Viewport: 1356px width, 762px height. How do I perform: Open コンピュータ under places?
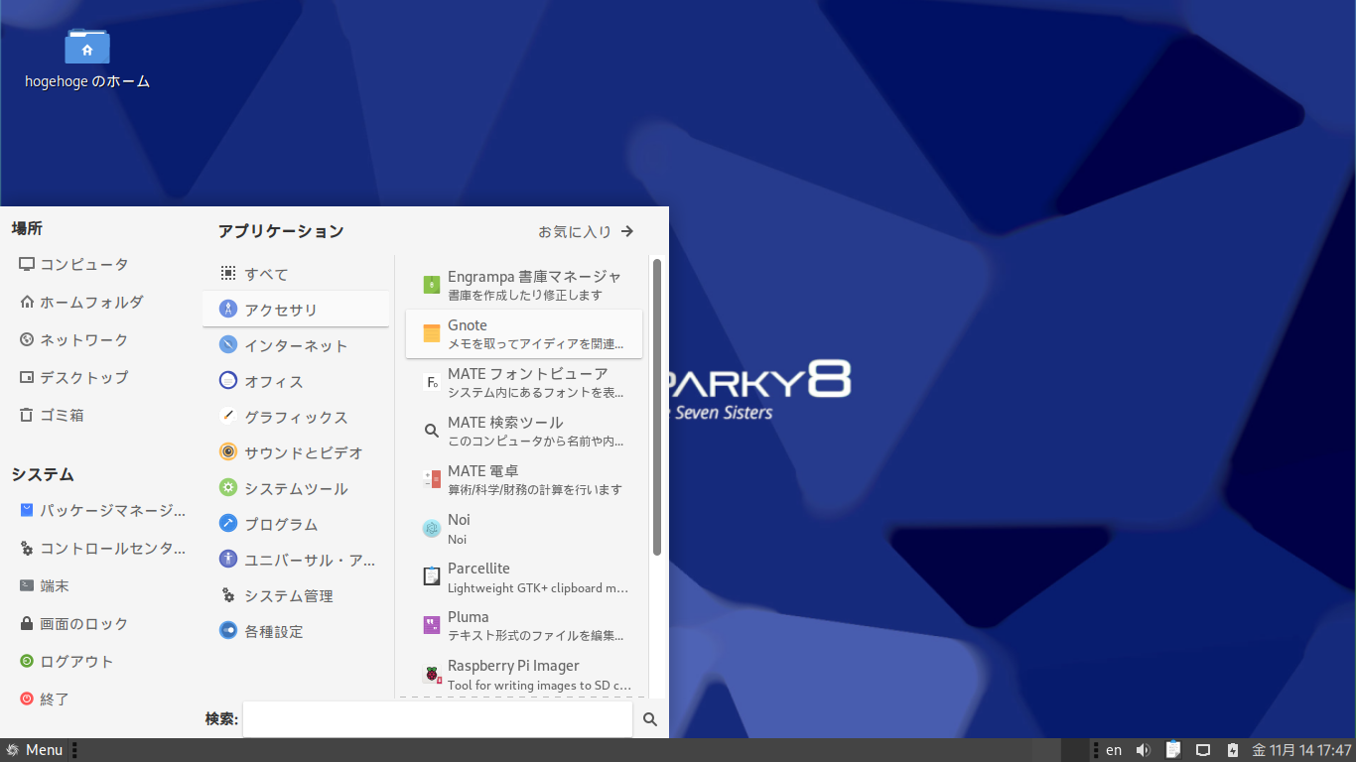coord(99,264)
